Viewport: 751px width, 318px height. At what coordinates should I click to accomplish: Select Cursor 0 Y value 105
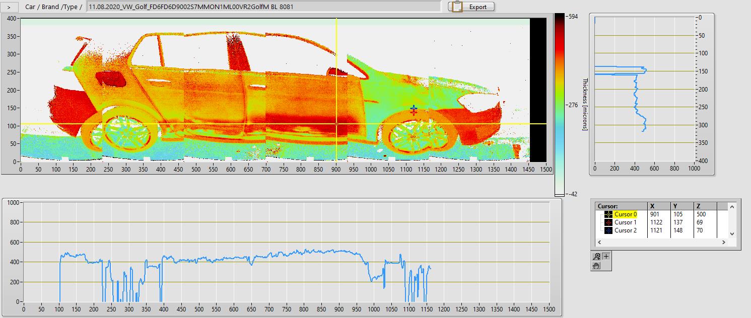point(678,214)
